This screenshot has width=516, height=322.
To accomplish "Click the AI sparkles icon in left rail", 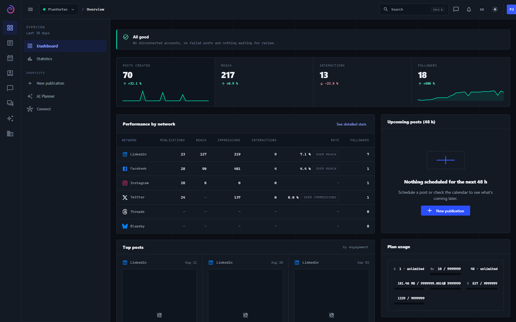I will (x=10, y=118).
